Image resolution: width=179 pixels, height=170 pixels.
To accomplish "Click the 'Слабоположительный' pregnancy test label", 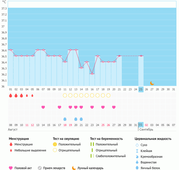I will click(x=111, y=156).
